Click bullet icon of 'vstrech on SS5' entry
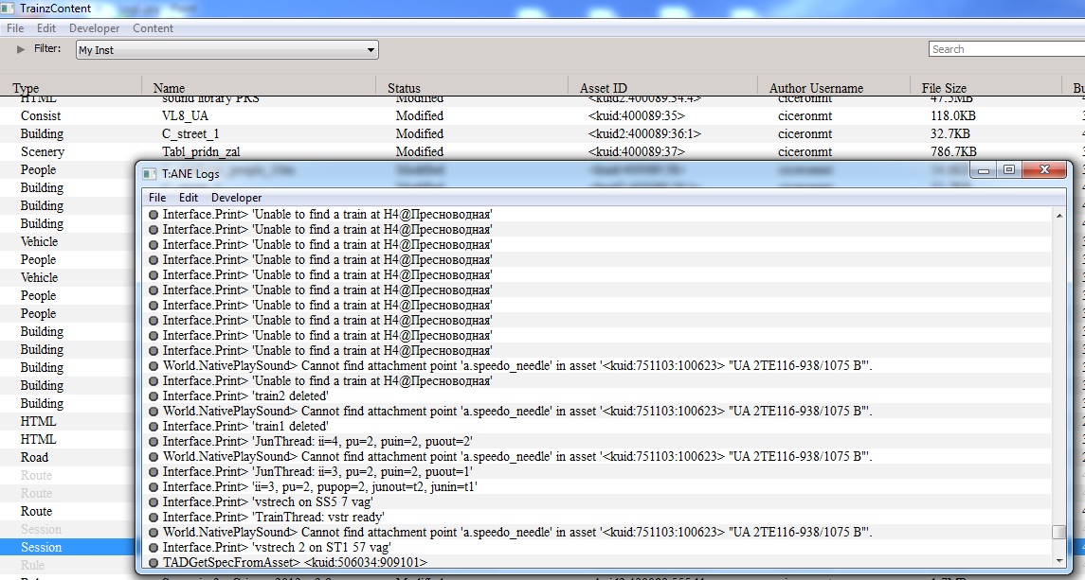The image size is (1085, 580). pos(154,502)
